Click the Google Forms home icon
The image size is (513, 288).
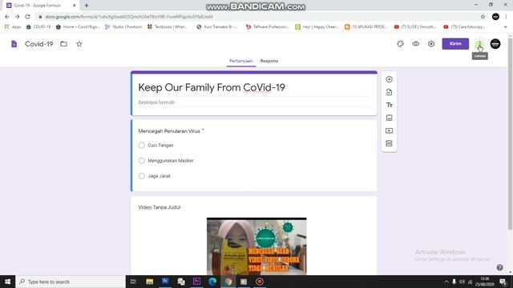pyautogui.click(x=14, y=44)
